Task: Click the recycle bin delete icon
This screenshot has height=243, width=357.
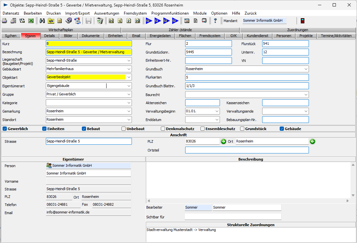Action: (x=100, y=21)
